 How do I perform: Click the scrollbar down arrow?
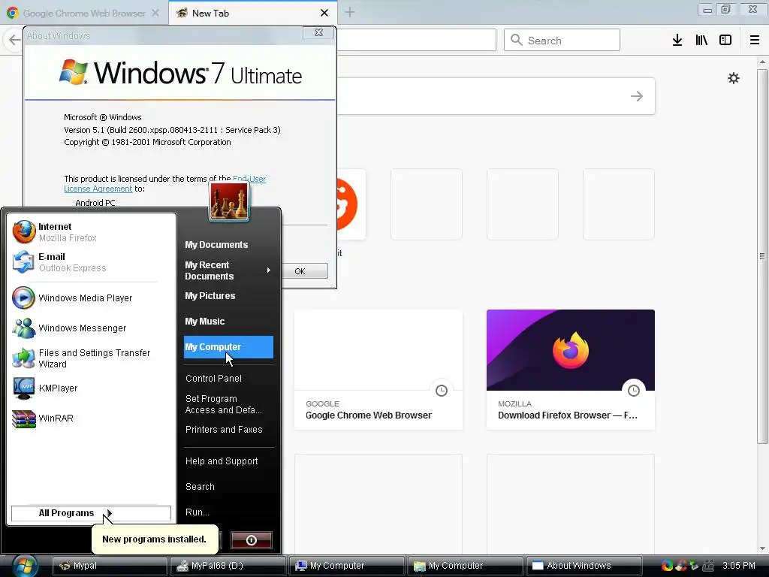tap(762, 548)
